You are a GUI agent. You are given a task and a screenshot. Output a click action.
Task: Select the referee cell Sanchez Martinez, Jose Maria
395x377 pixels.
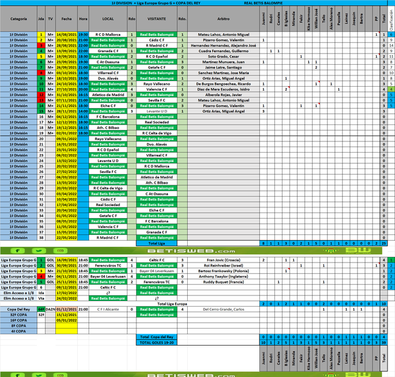(x=224, y=73)
